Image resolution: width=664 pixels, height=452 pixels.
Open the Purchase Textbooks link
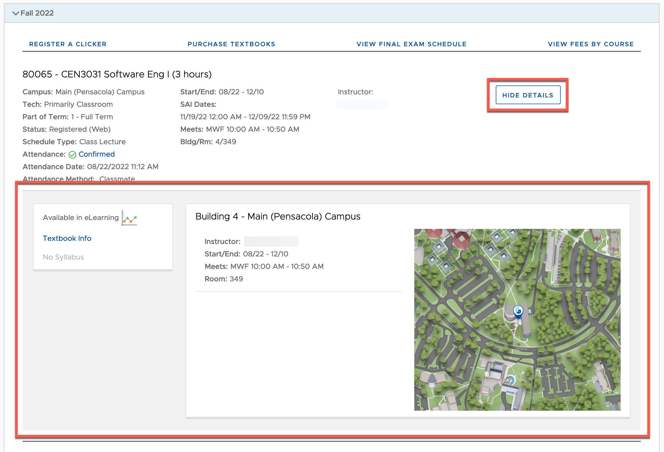[232, 44]
